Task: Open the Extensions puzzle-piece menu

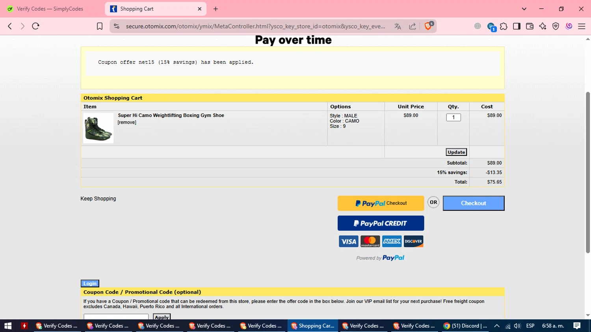Action: tap(504, 26)
